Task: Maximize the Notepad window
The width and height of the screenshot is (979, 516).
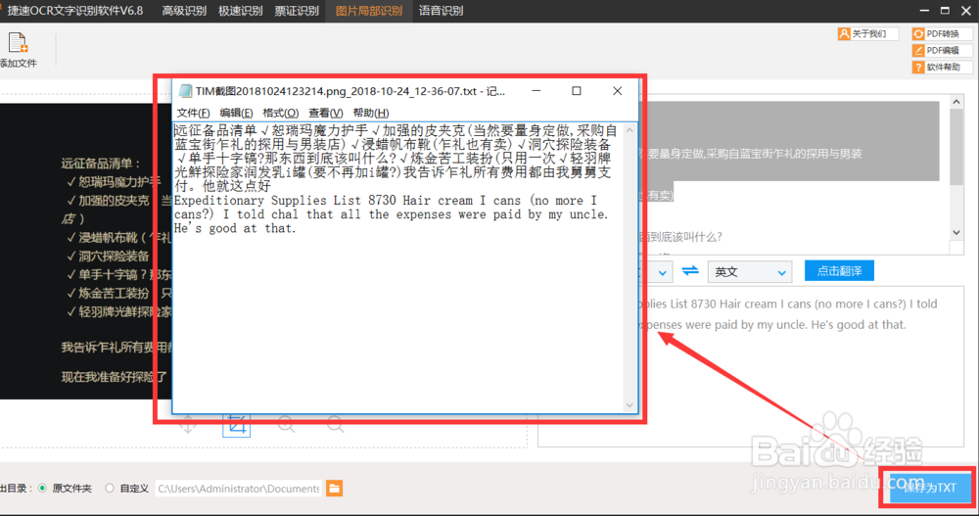Action: click(577, 91)
